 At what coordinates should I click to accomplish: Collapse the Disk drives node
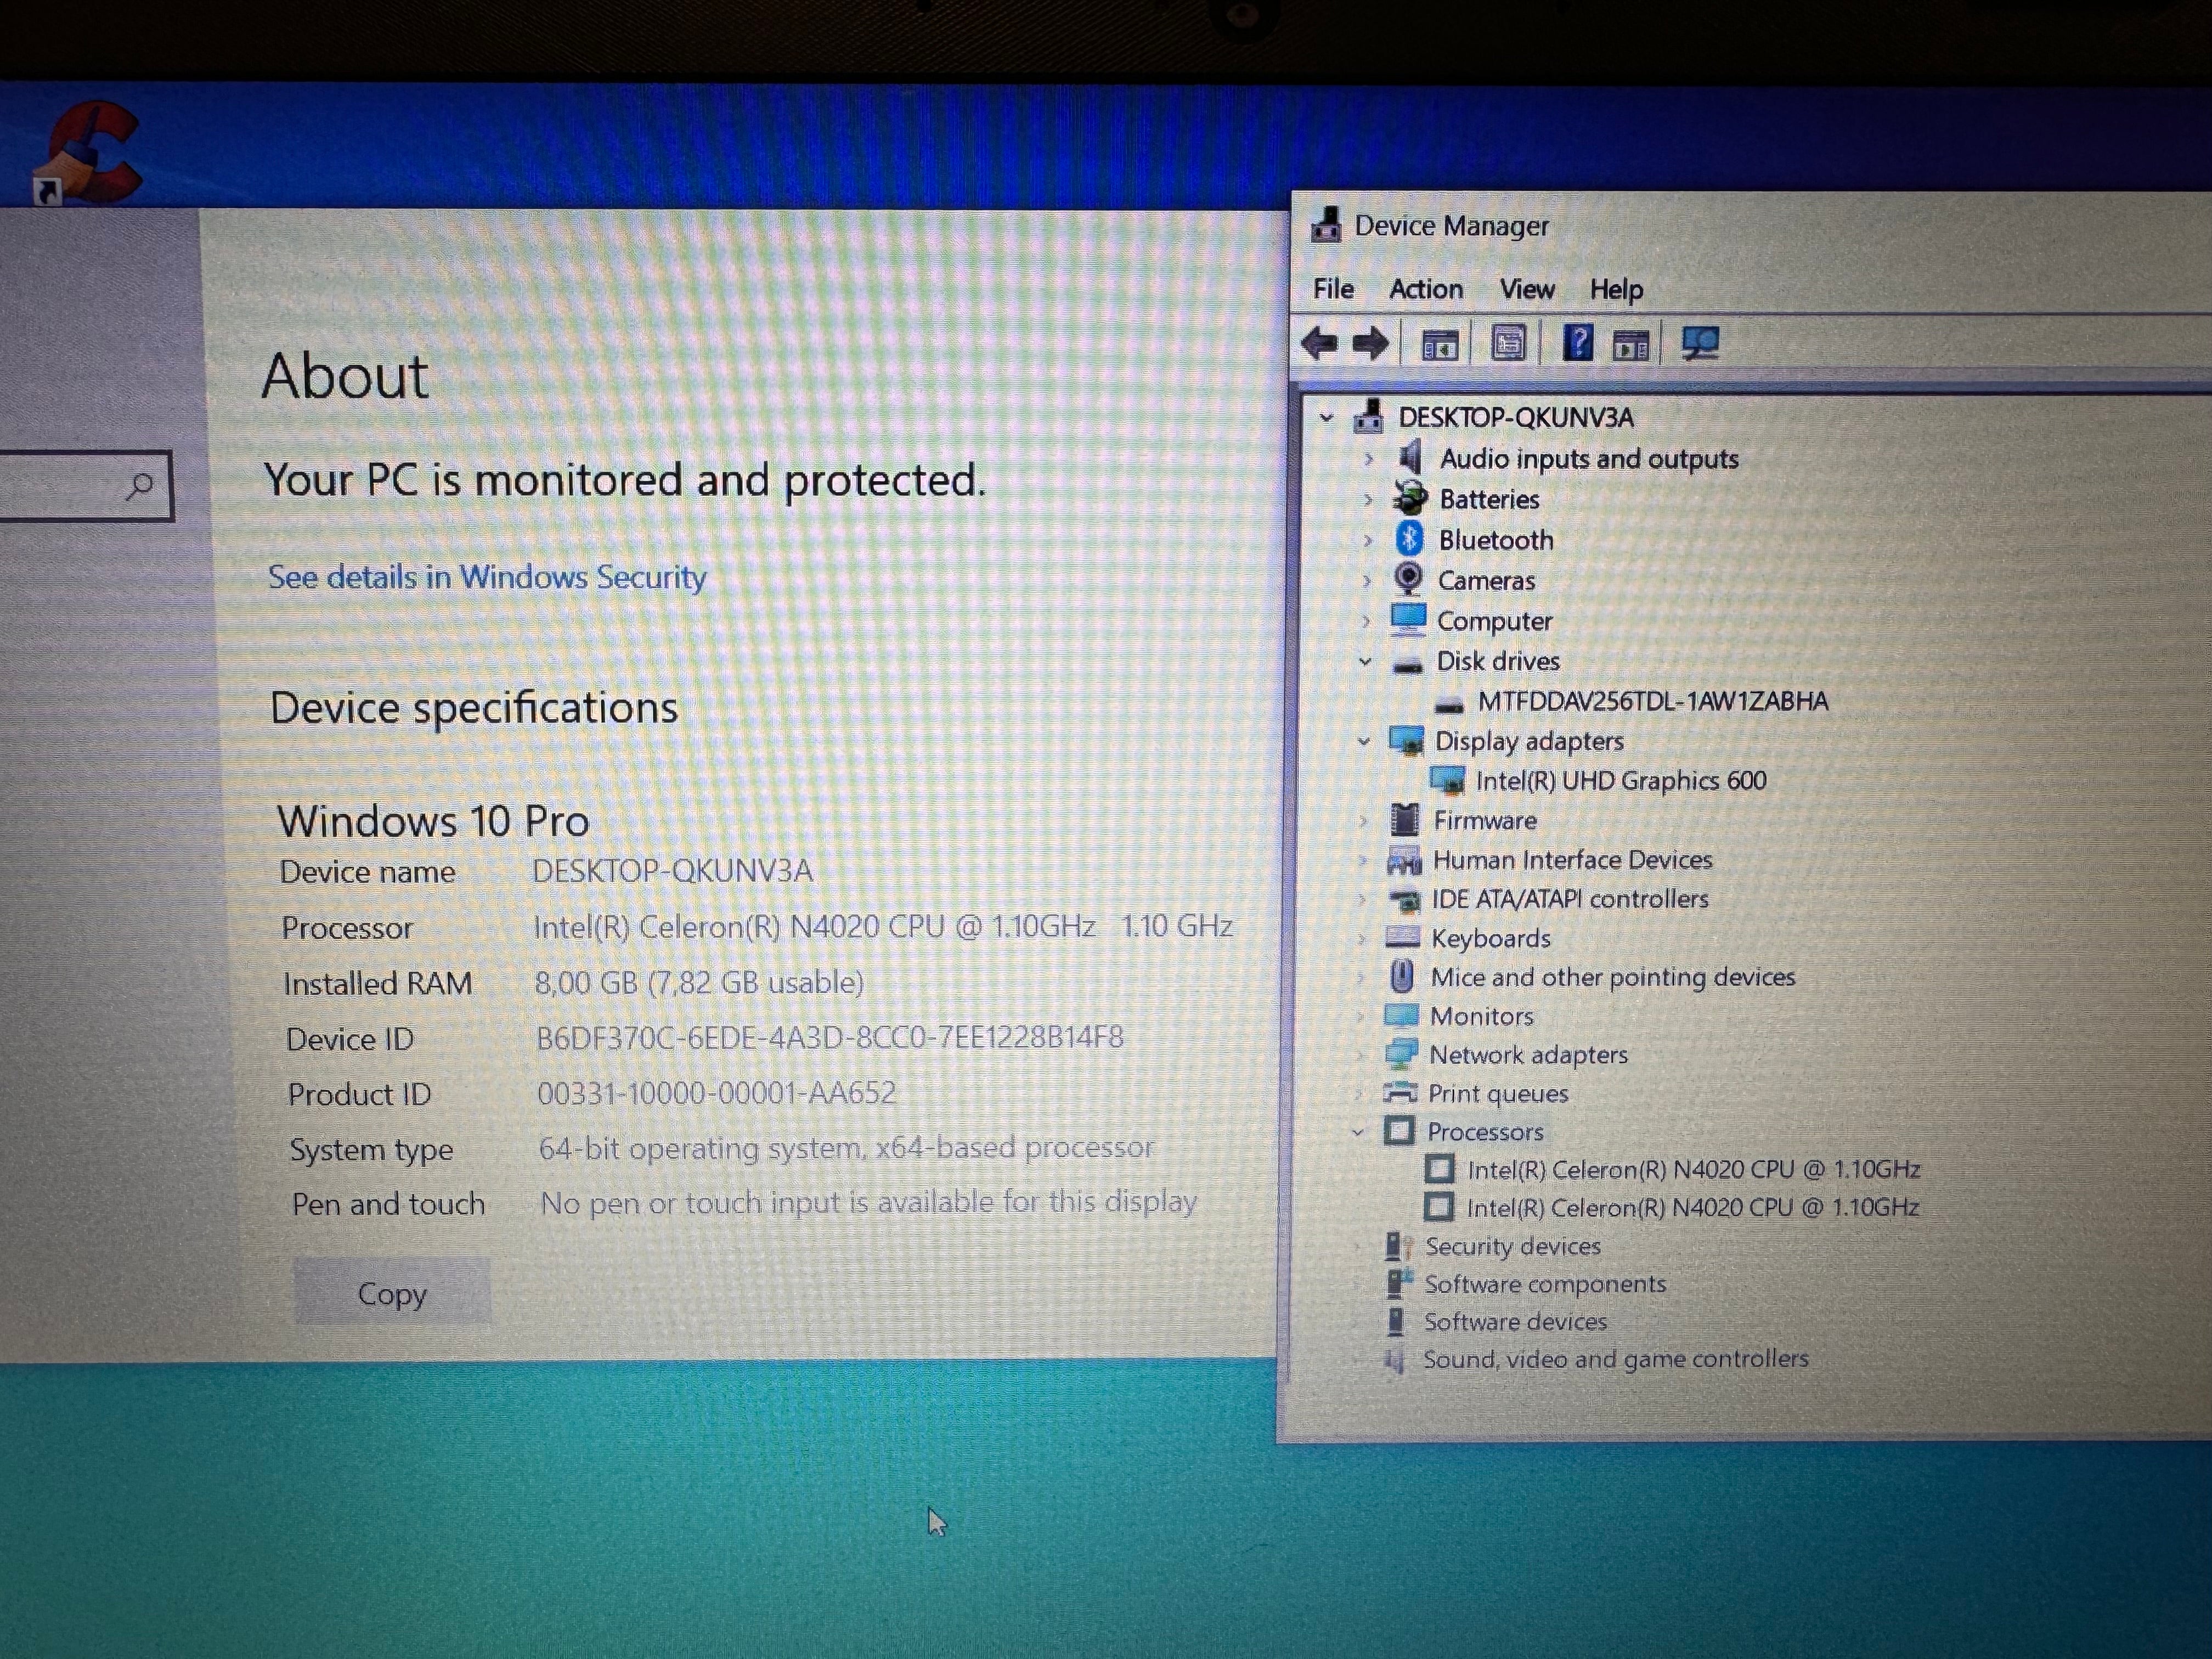pos(1365,661)
